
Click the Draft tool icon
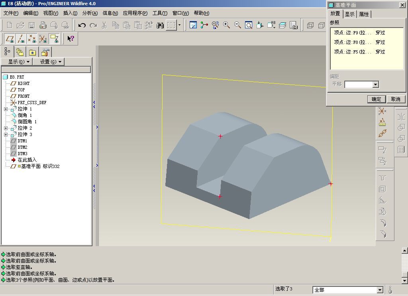(x=382, y=212)
